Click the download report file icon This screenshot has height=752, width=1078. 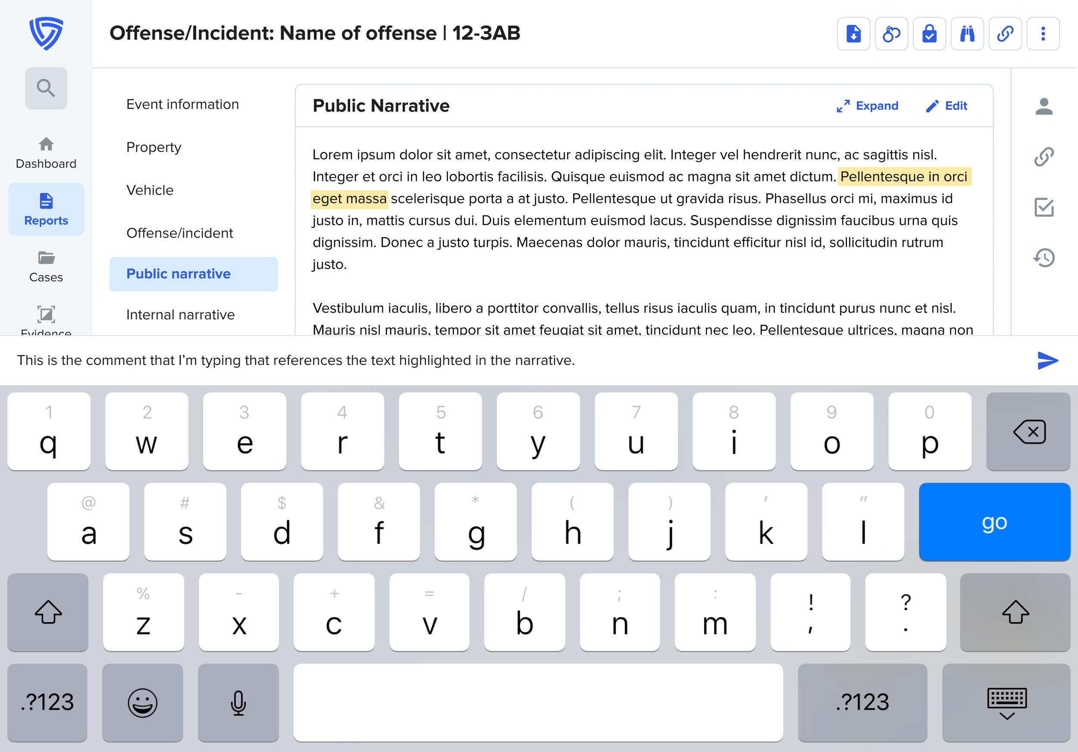853,34
